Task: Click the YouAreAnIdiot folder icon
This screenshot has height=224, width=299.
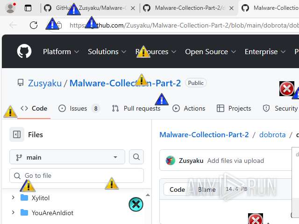Action: click(x=24, y=212)
